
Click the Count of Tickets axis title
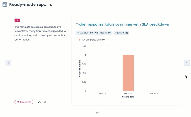[80, 68]
